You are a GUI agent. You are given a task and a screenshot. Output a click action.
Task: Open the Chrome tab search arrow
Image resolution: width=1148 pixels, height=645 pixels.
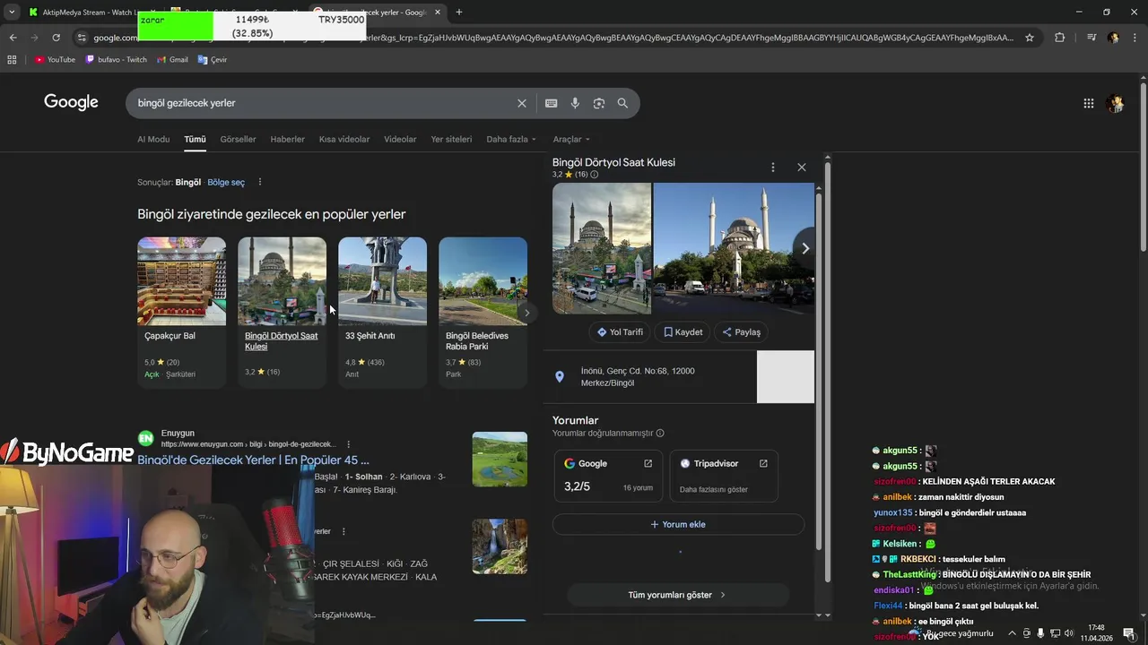click(12, 12)
